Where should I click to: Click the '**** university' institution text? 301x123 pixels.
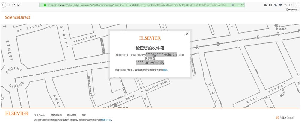point(150,63)
